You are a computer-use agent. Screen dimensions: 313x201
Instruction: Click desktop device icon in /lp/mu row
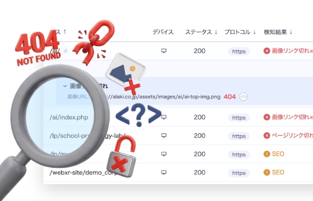[164, 154]
